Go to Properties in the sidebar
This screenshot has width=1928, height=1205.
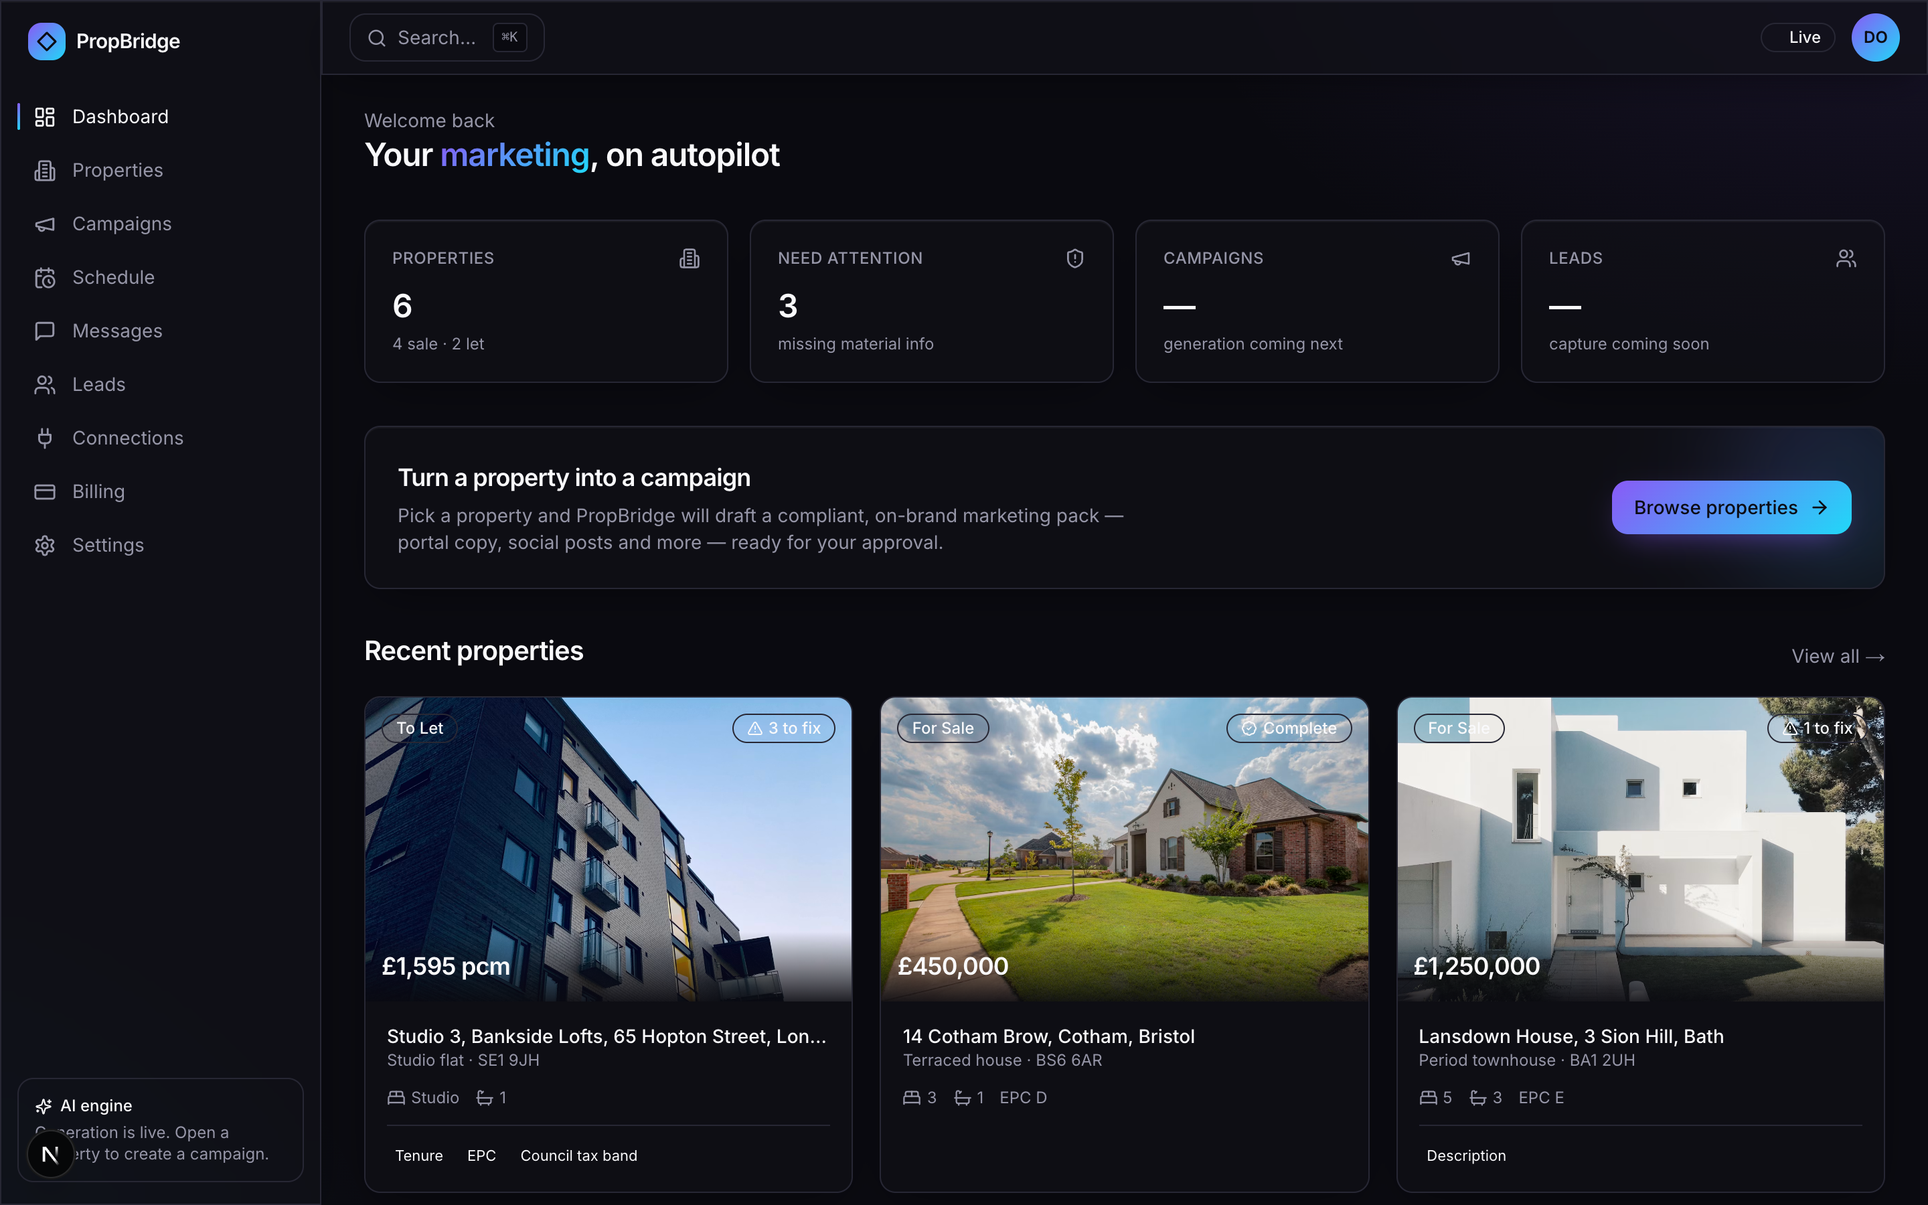(161, 171)
